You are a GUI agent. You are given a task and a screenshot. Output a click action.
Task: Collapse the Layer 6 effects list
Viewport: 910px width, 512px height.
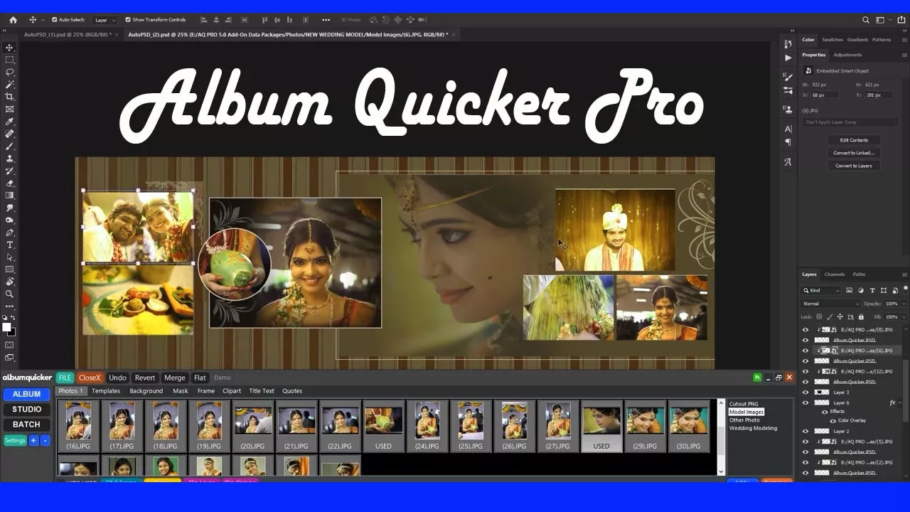(x=901, y=403)
